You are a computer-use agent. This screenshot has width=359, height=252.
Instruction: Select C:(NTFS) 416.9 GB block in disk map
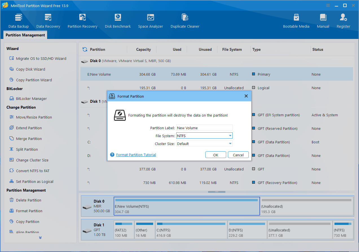tap(191, 230)
